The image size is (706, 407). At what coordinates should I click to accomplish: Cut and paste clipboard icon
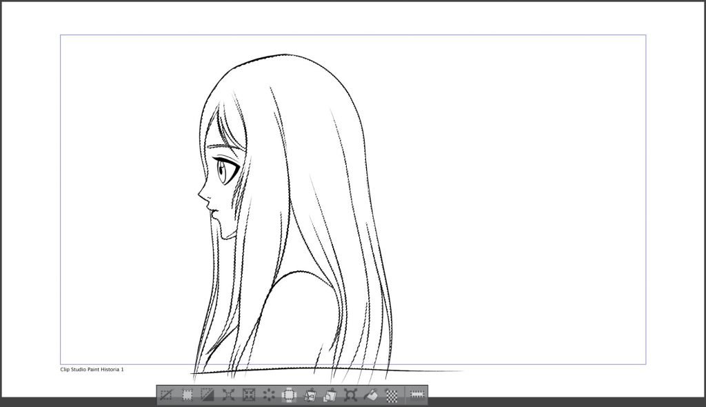310,395
